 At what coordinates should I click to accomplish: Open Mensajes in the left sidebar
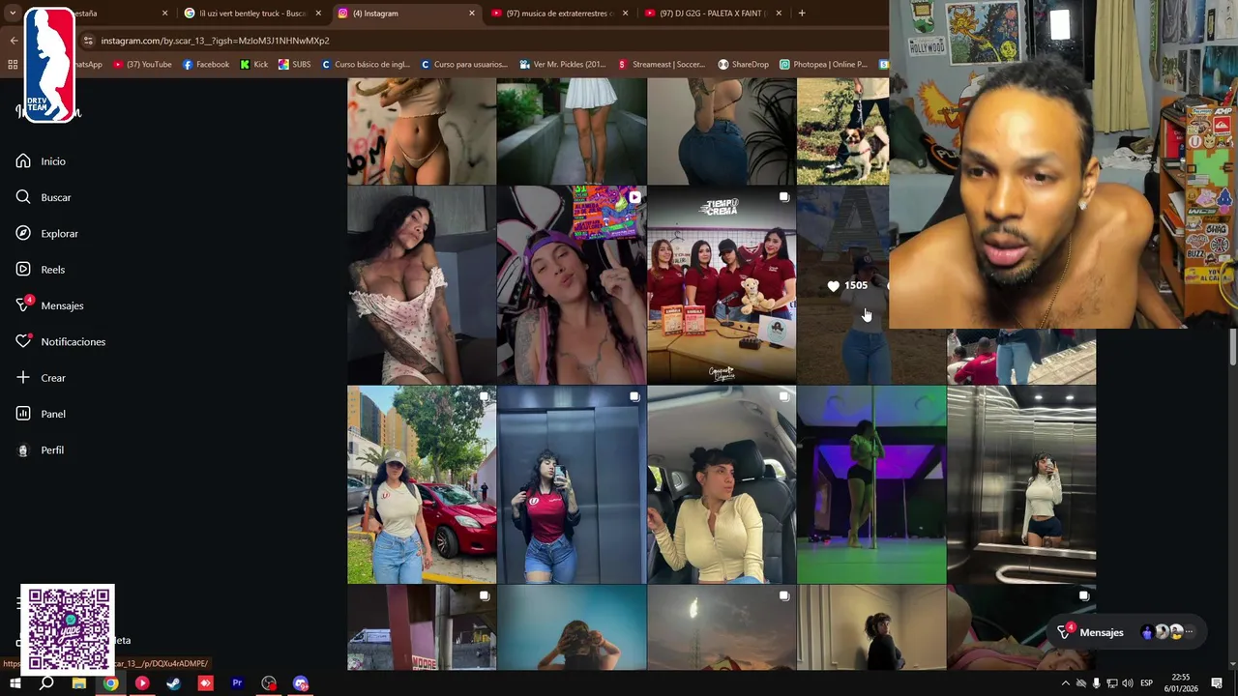pos(49,305)
